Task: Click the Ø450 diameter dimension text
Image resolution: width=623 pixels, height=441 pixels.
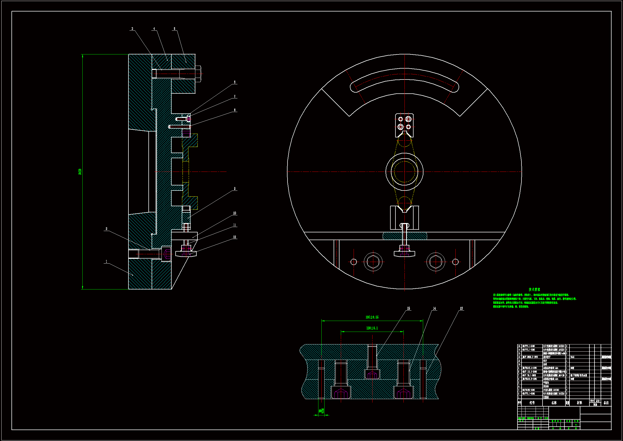Action: click(x=80, y=172)
